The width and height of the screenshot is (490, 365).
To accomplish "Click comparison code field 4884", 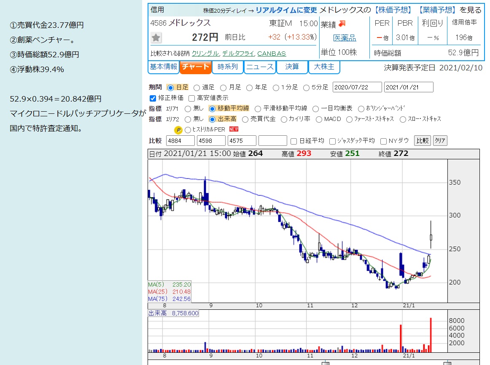I will pos(180,141).
